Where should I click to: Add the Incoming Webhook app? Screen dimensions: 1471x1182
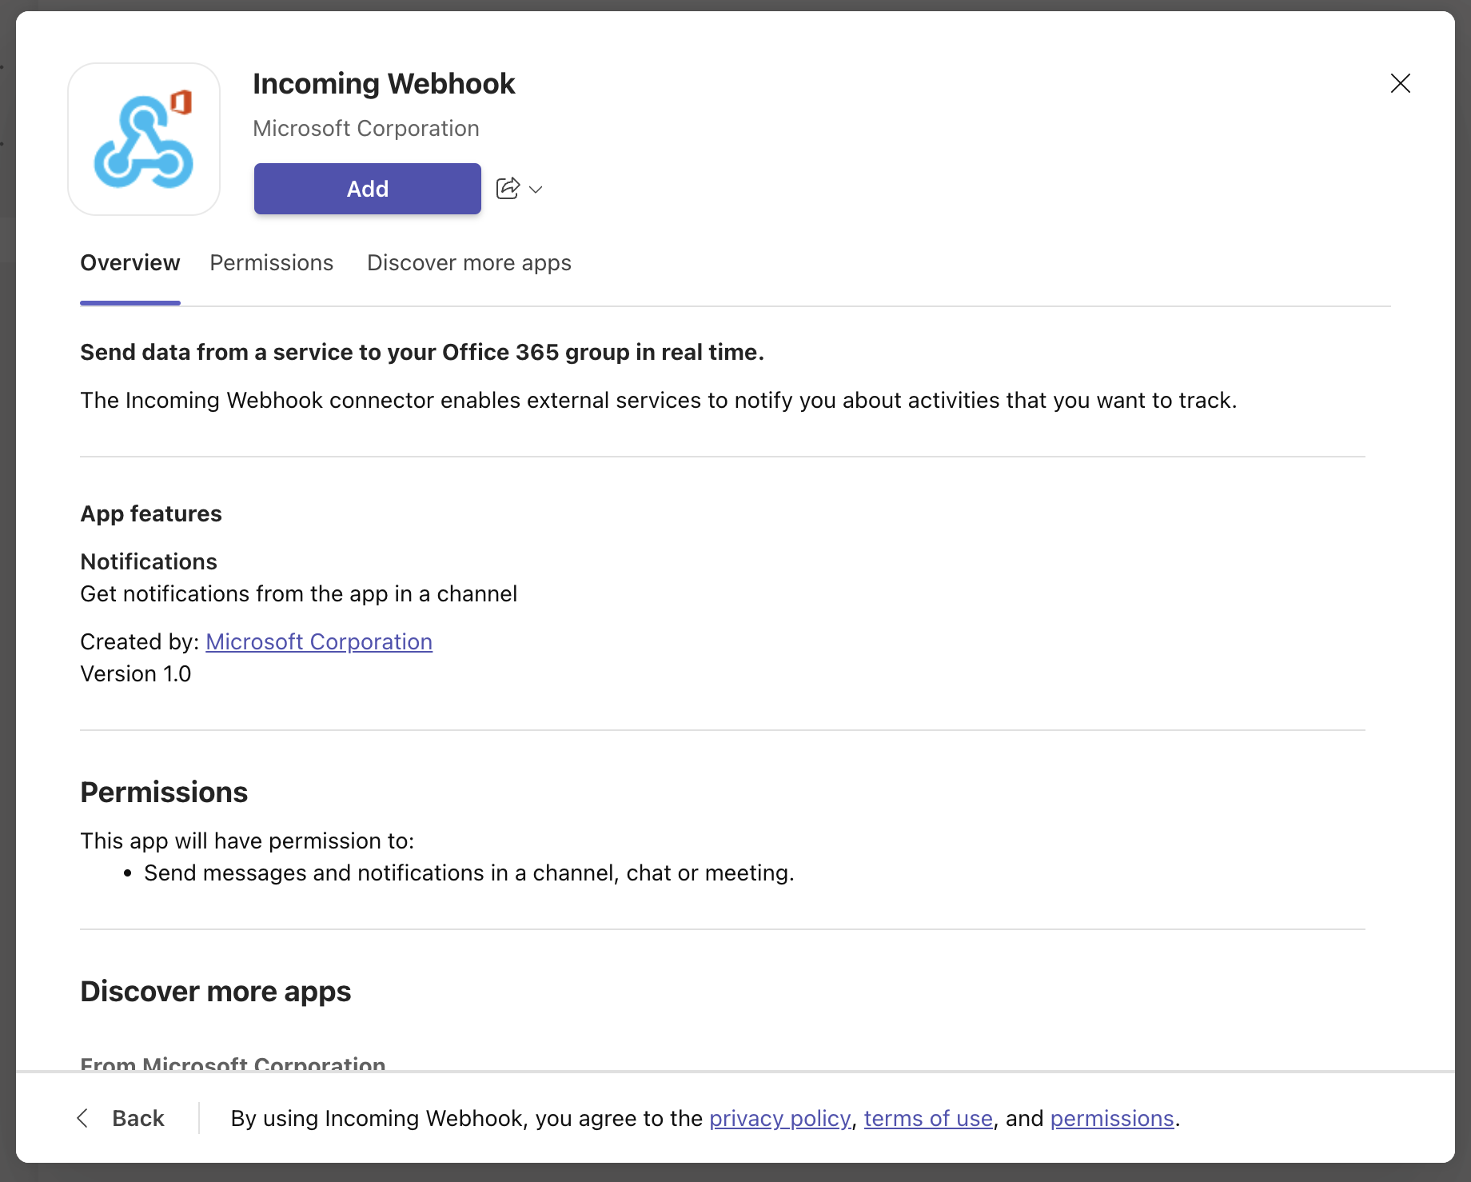tap(368, 189)
